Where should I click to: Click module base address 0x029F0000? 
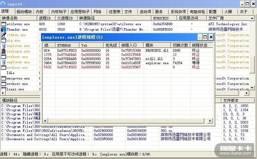(x=103, y=139)
